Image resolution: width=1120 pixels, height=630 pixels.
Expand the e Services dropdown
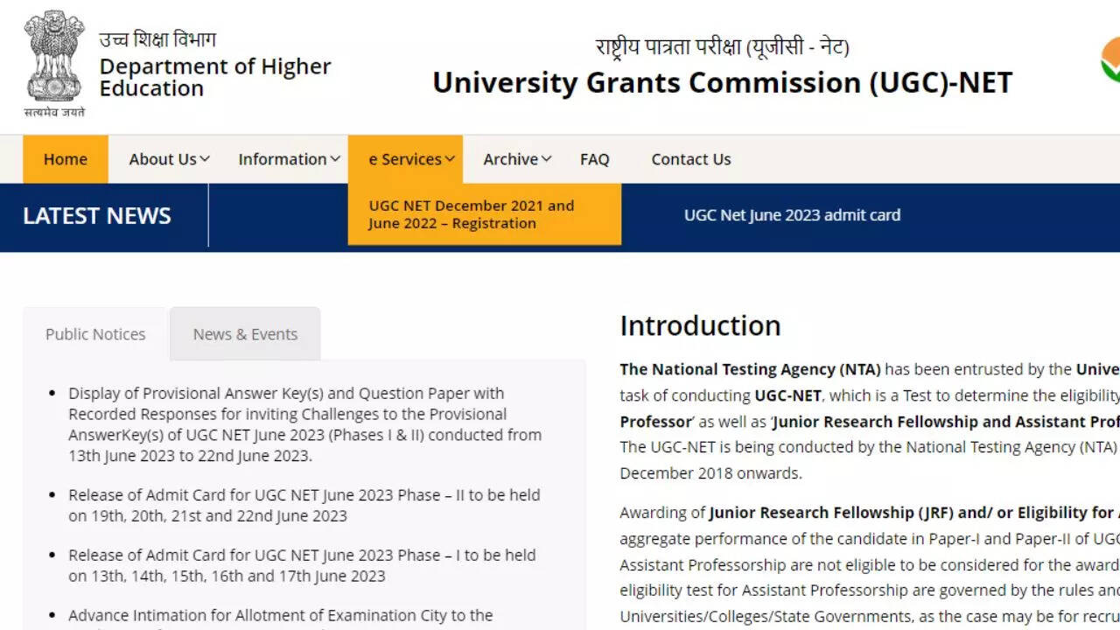(411, 159)
